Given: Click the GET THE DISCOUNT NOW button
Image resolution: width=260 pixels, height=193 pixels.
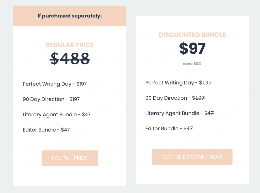Looking at the screenshot, I should click(192, 157).
